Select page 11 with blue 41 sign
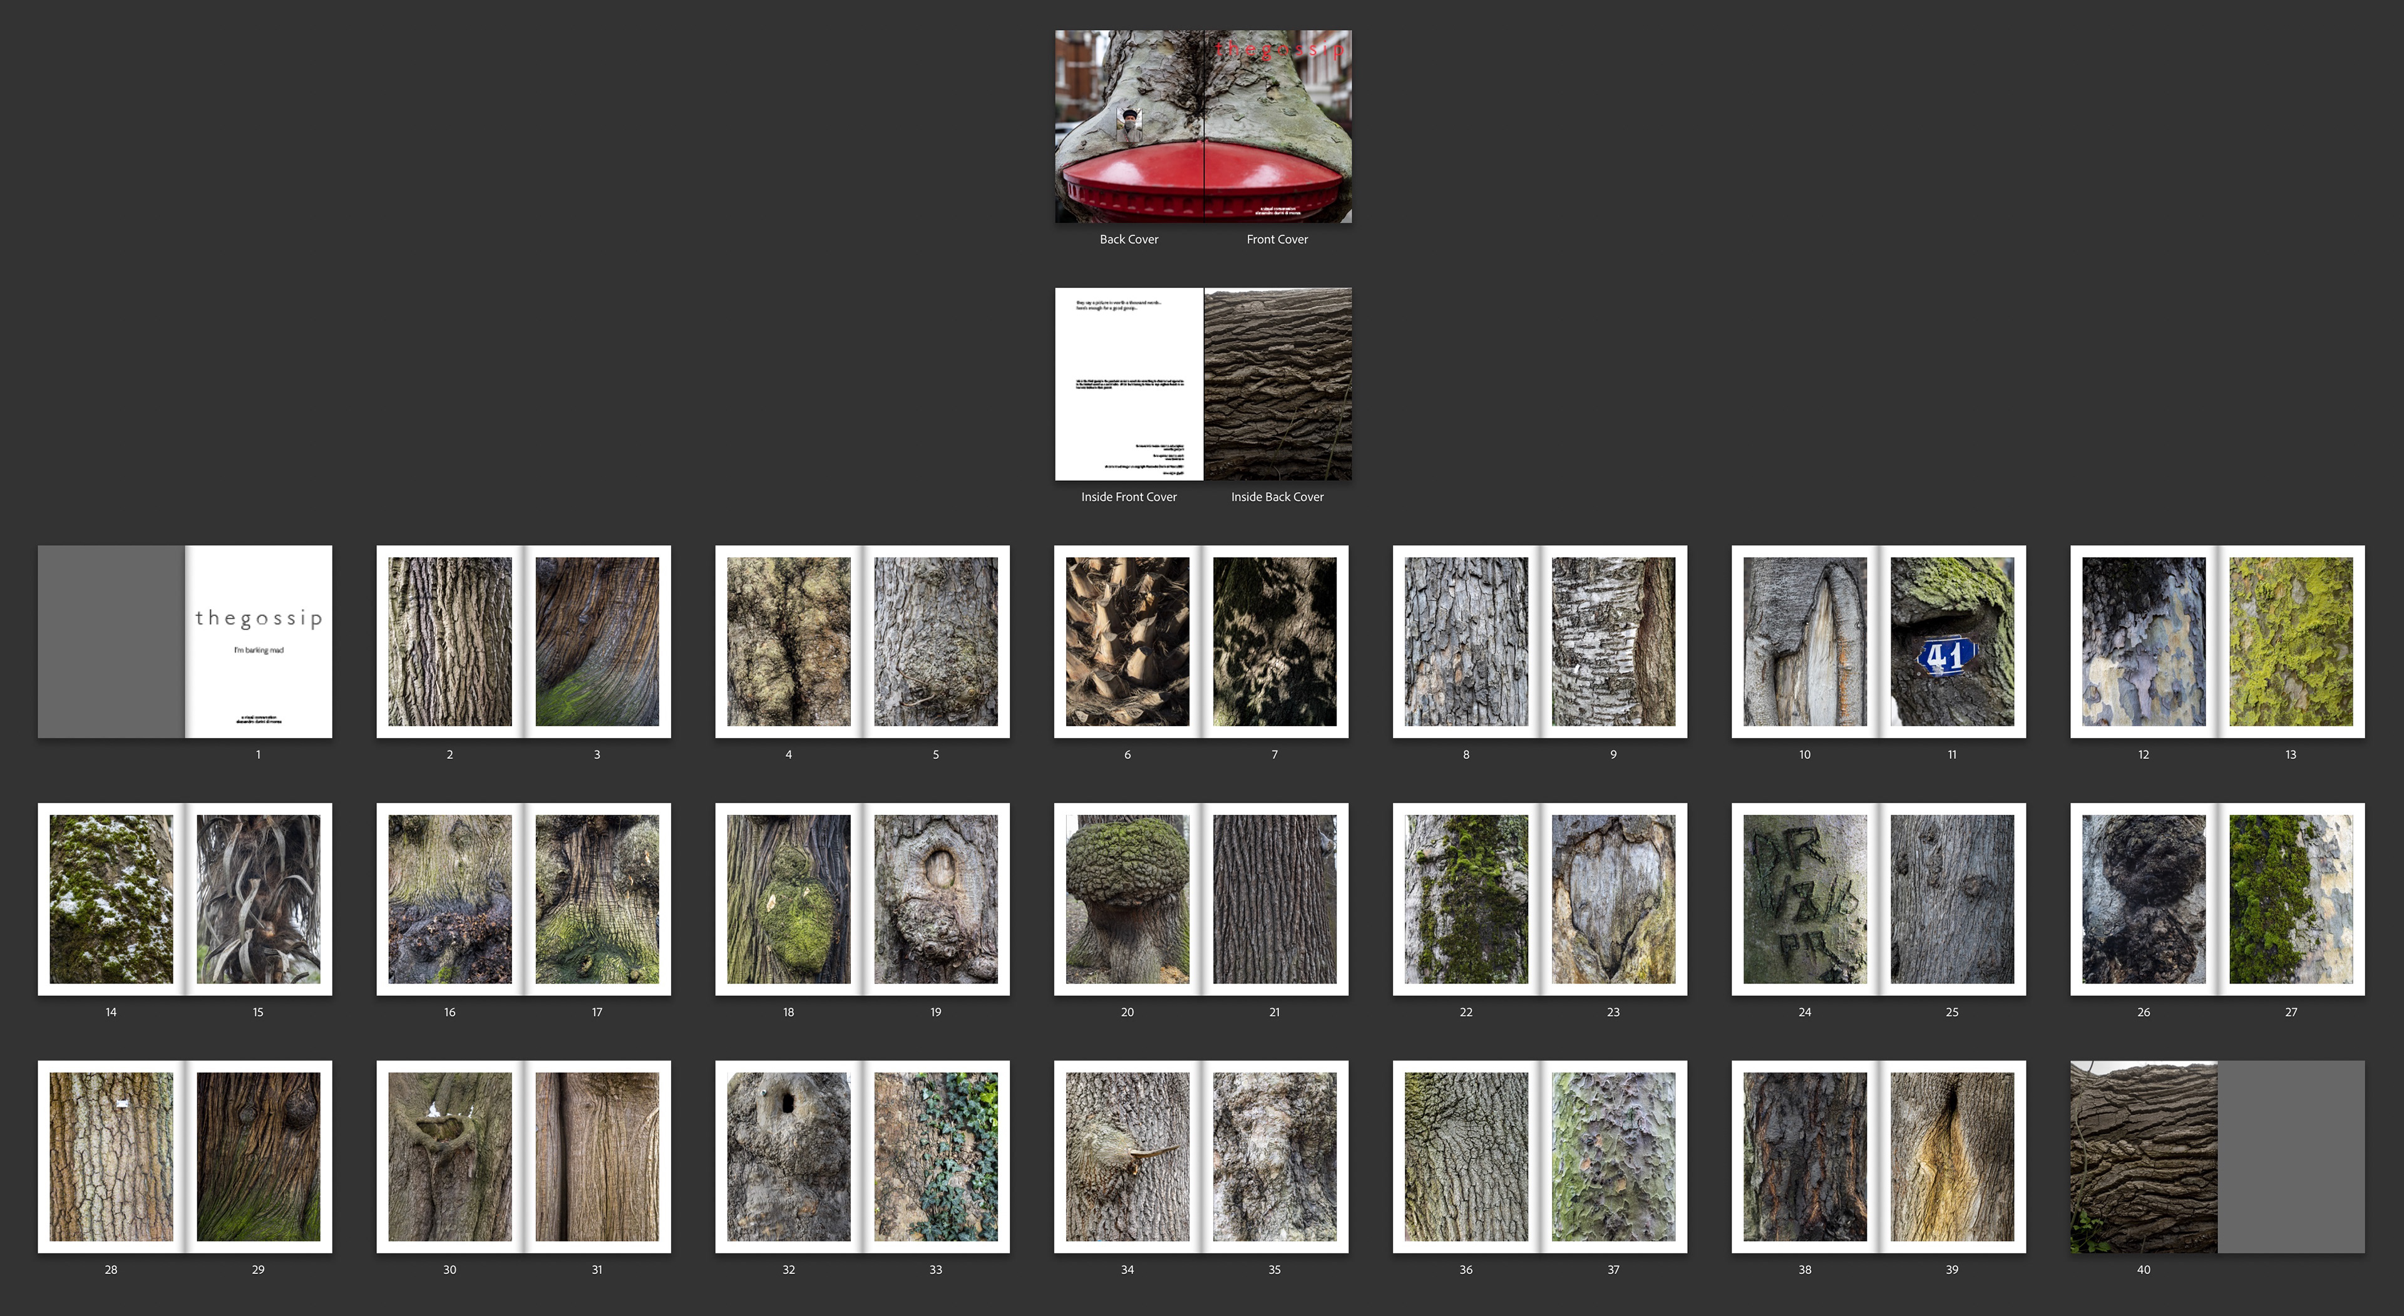The width and height of the screenshot is (2404, 1316). [x=1951, y=641]
